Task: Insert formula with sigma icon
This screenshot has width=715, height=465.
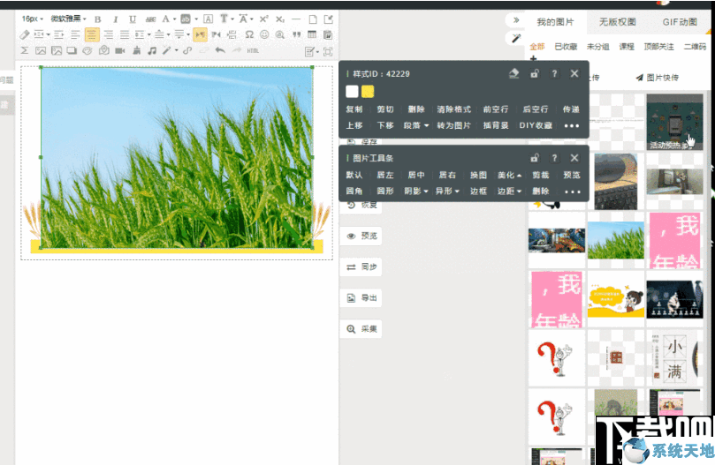Action: click(25, 50)
